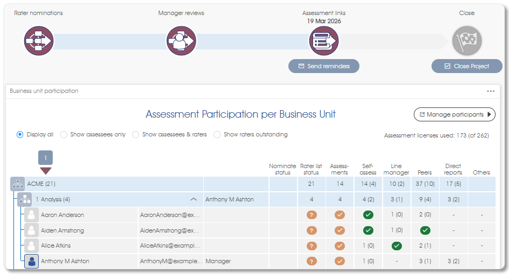Click the AnthonyM@example… email cell

coord(171,261)
